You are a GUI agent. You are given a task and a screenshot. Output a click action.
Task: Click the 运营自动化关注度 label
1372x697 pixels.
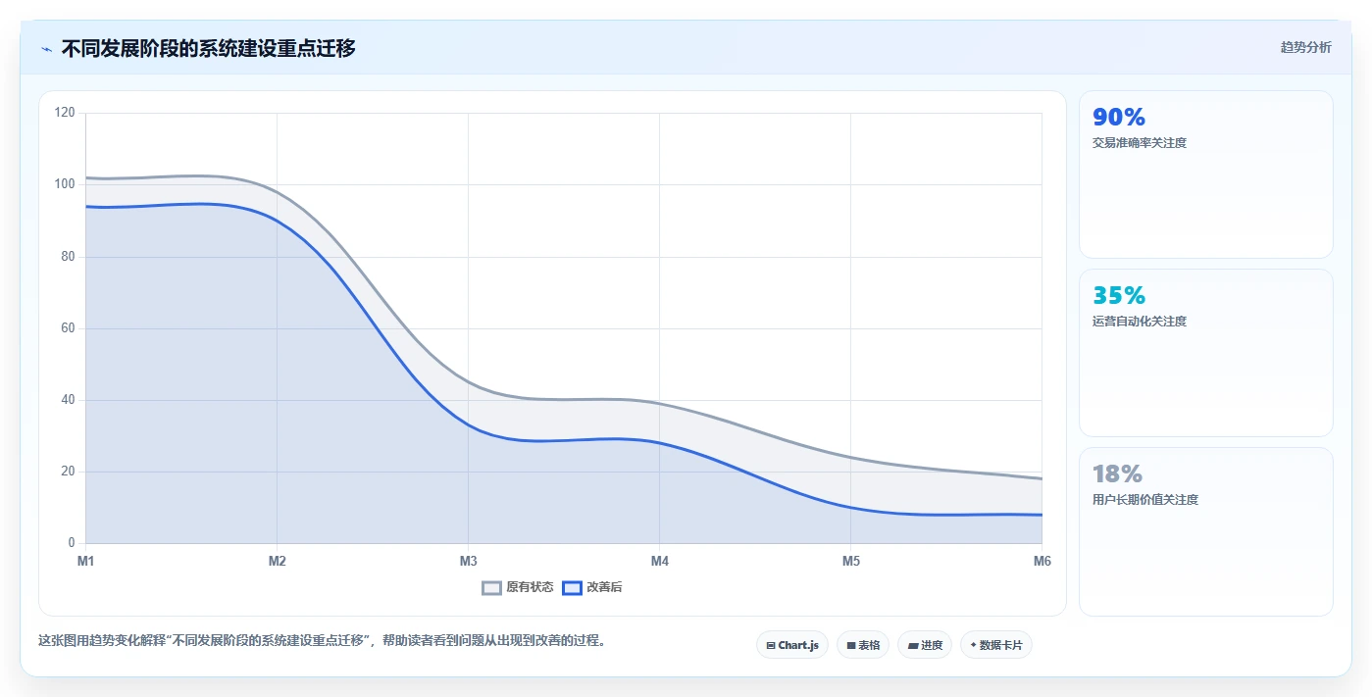[1140, 322]
